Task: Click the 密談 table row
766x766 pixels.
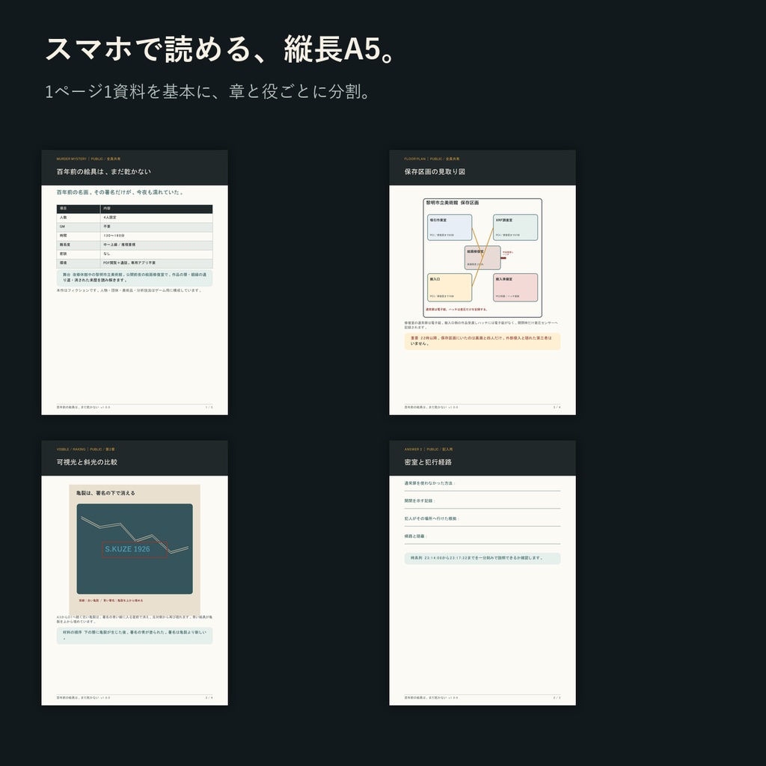Action: [x=135, y=254]
